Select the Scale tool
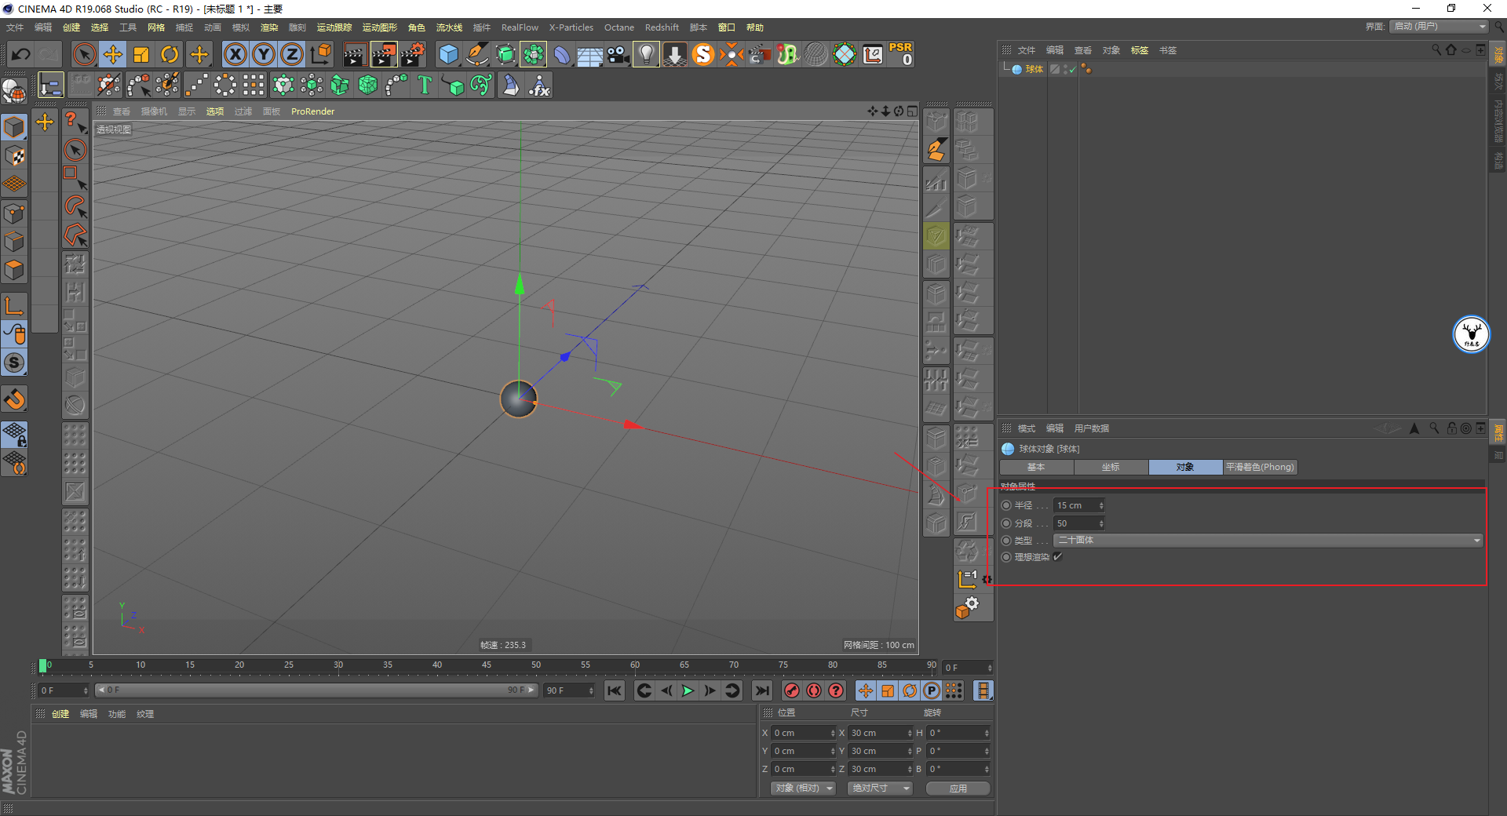This screenshot has width=1507, height=816. click(x=141, y=54)
